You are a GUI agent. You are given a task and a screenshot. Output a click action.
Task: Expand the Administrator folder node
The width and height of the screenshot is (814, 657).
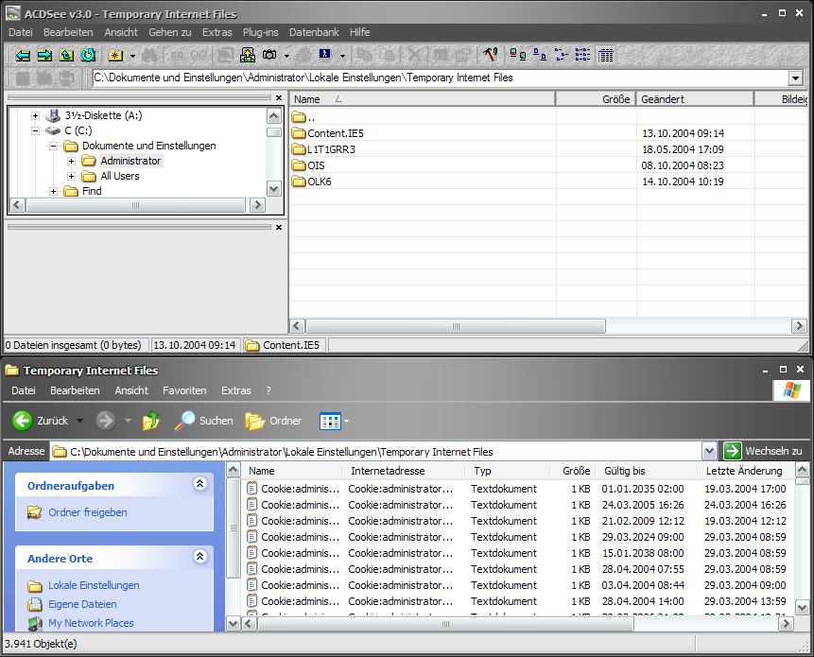pyautogui.click(x=71, y=161)
